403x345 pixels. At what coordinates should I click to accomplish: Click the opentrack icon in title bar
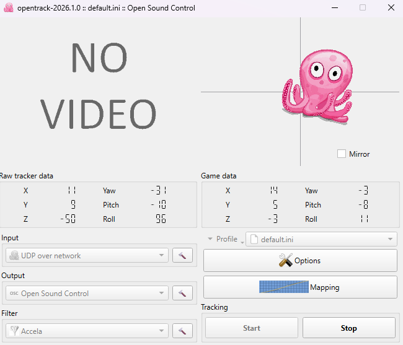(8, 8)
